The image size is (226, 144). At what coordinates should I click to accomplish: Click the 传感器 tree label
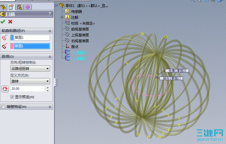coord(77,11)
